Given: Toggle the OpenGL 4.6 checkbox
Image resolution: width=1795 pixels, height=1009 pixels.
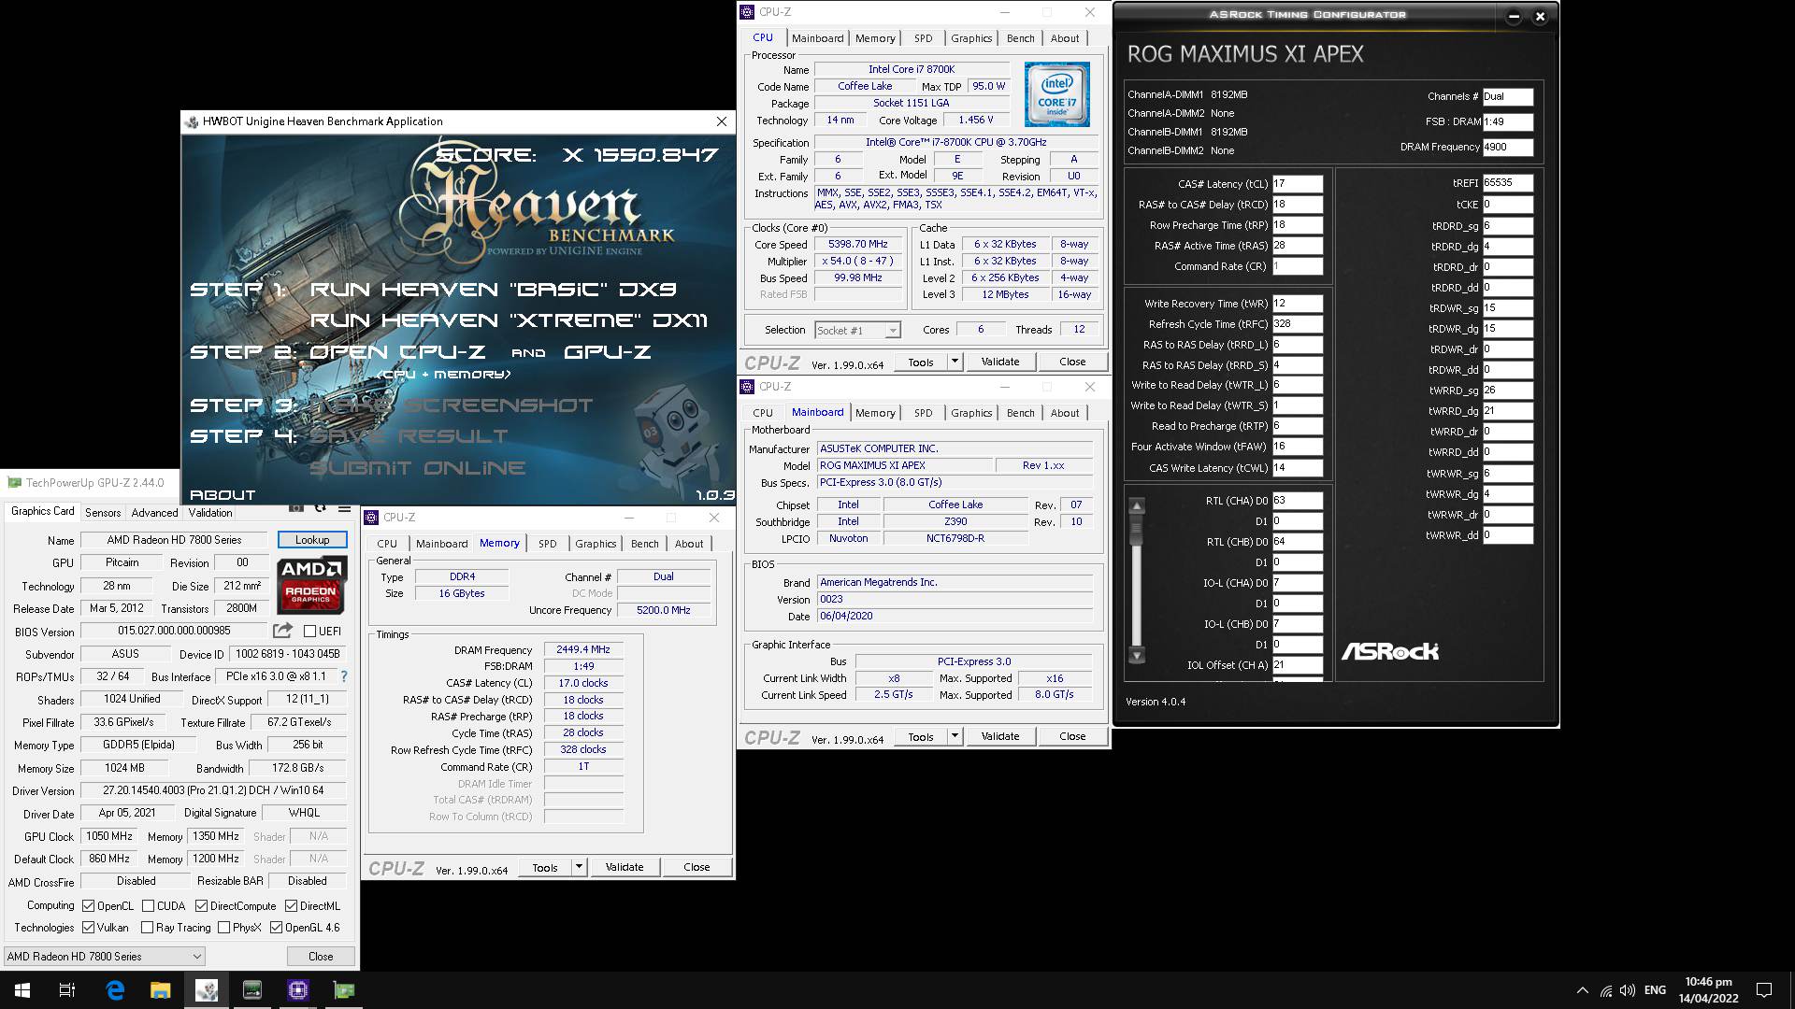Looking at the screenshot, I should [x=276, y=928].
